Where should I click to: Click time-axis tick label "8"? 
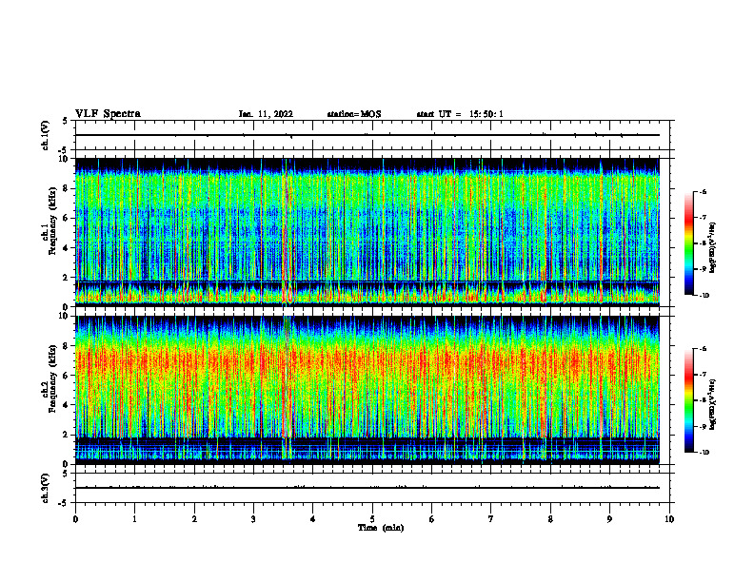[x=550, y=519]
